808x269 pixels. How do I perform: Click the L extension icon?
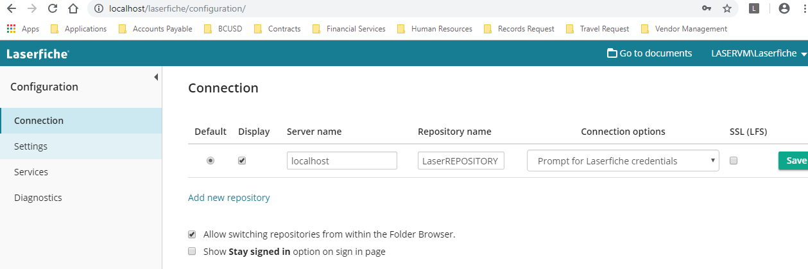point(754,9)
